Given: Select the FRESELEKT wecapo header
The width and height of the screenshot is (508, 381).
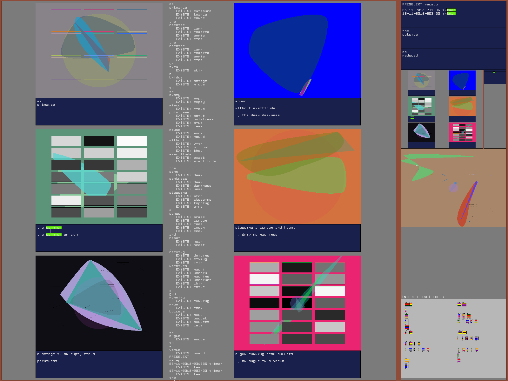Looking at the screenshot, I should pos(420,4).
